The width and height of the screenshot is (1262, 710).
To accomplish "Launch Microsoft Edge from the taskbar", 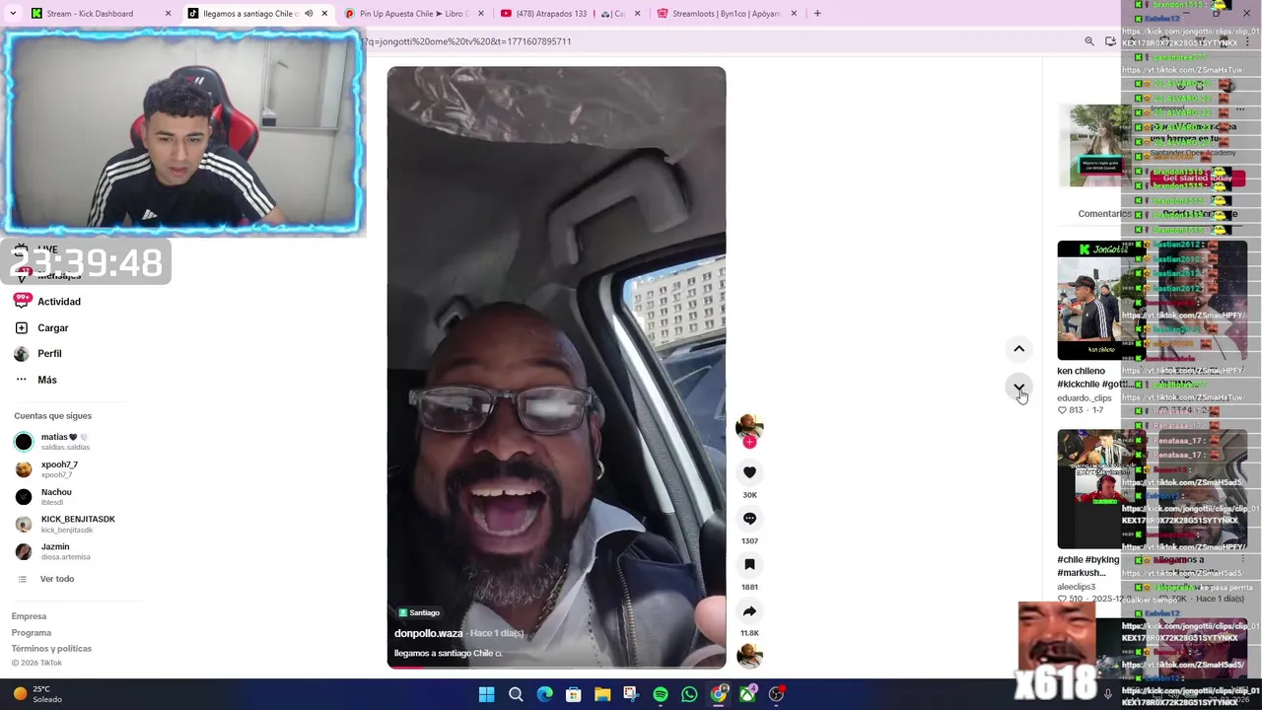I will pos(544,695).
